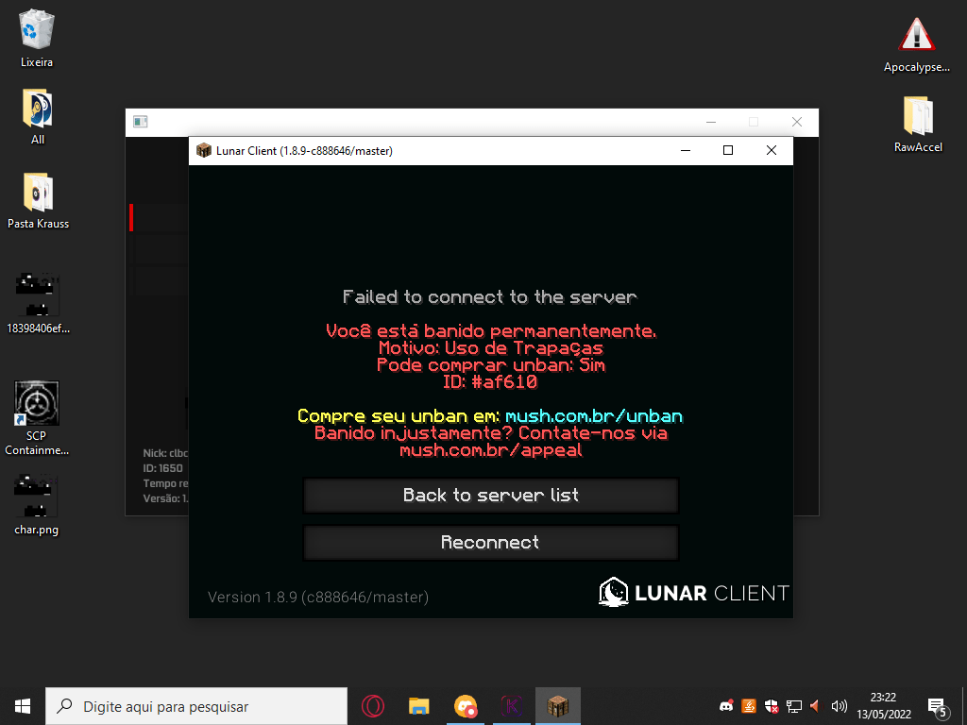This screenshot has width=967, height=725.
Task: Close the Lunar Client window
Action: pyautogui.click(x=771, y=150)
